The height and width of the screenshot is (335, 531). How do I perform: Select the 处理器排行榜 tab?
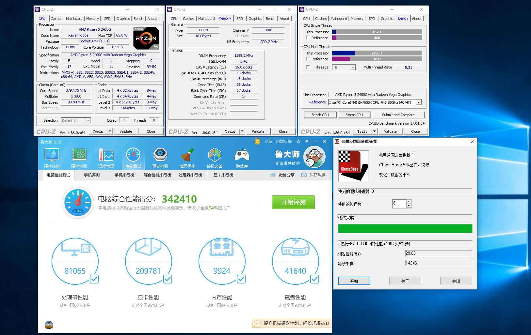click(190, 175)
